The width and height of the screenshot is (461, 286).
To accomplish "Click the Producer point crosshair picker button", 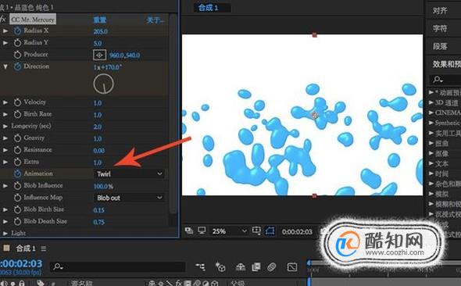I will 99,55.
